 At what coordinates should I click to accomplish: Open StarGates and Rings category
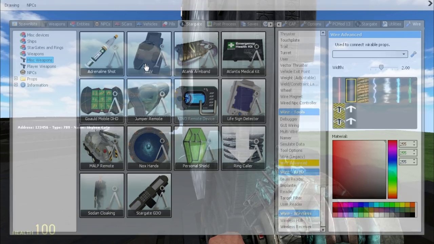(x=45, y=47)
